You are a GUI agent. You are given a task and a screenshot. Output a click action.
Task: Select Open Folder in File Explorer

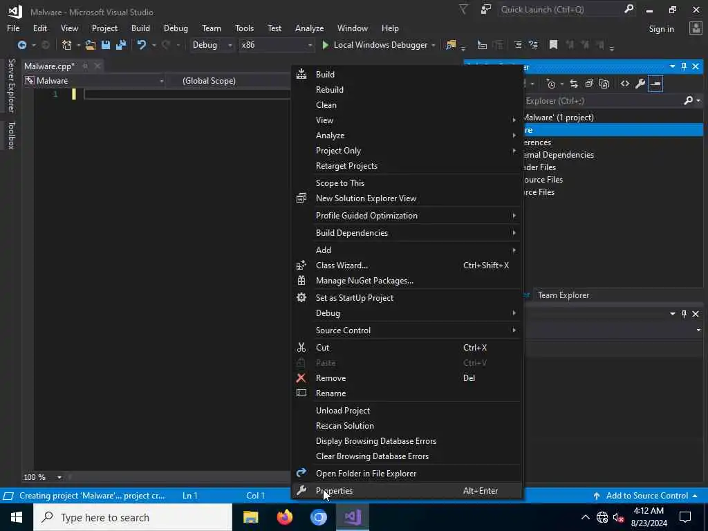pos(407,474)
